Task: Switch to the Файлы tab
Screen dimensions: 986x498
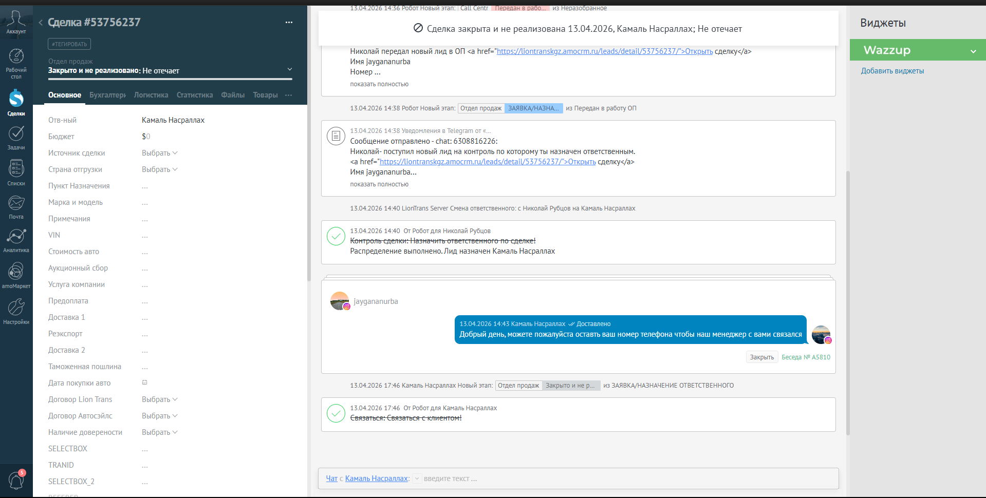Action: coord(233,95)
